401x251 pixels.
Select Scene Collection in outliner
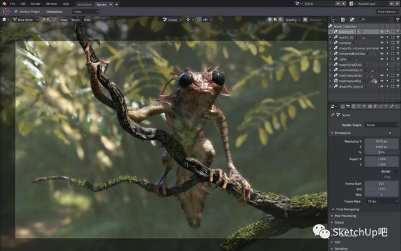coord(345,26)
